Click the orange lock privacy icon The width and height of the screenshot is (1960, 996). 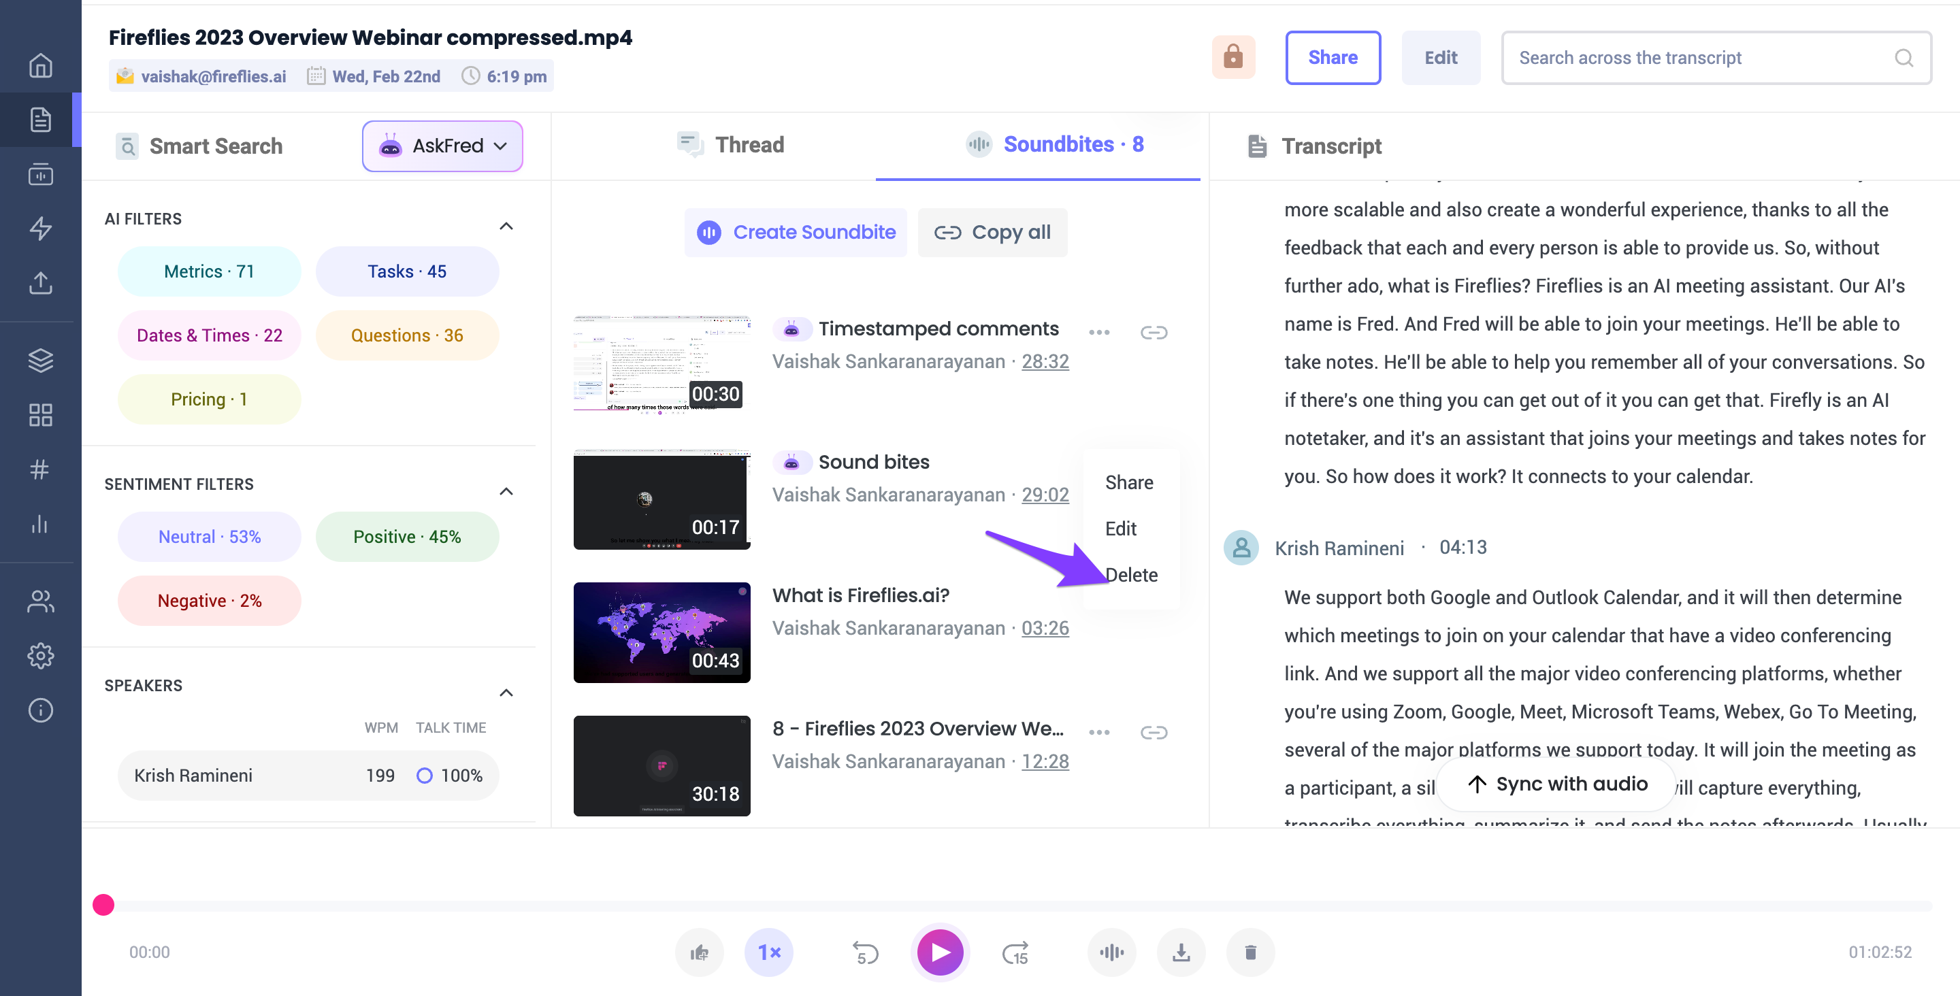tap(1232, 57)
